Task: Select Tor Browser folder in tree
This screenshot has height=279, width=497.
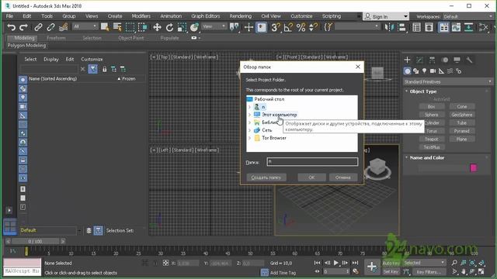Action: tap(274, 138)
